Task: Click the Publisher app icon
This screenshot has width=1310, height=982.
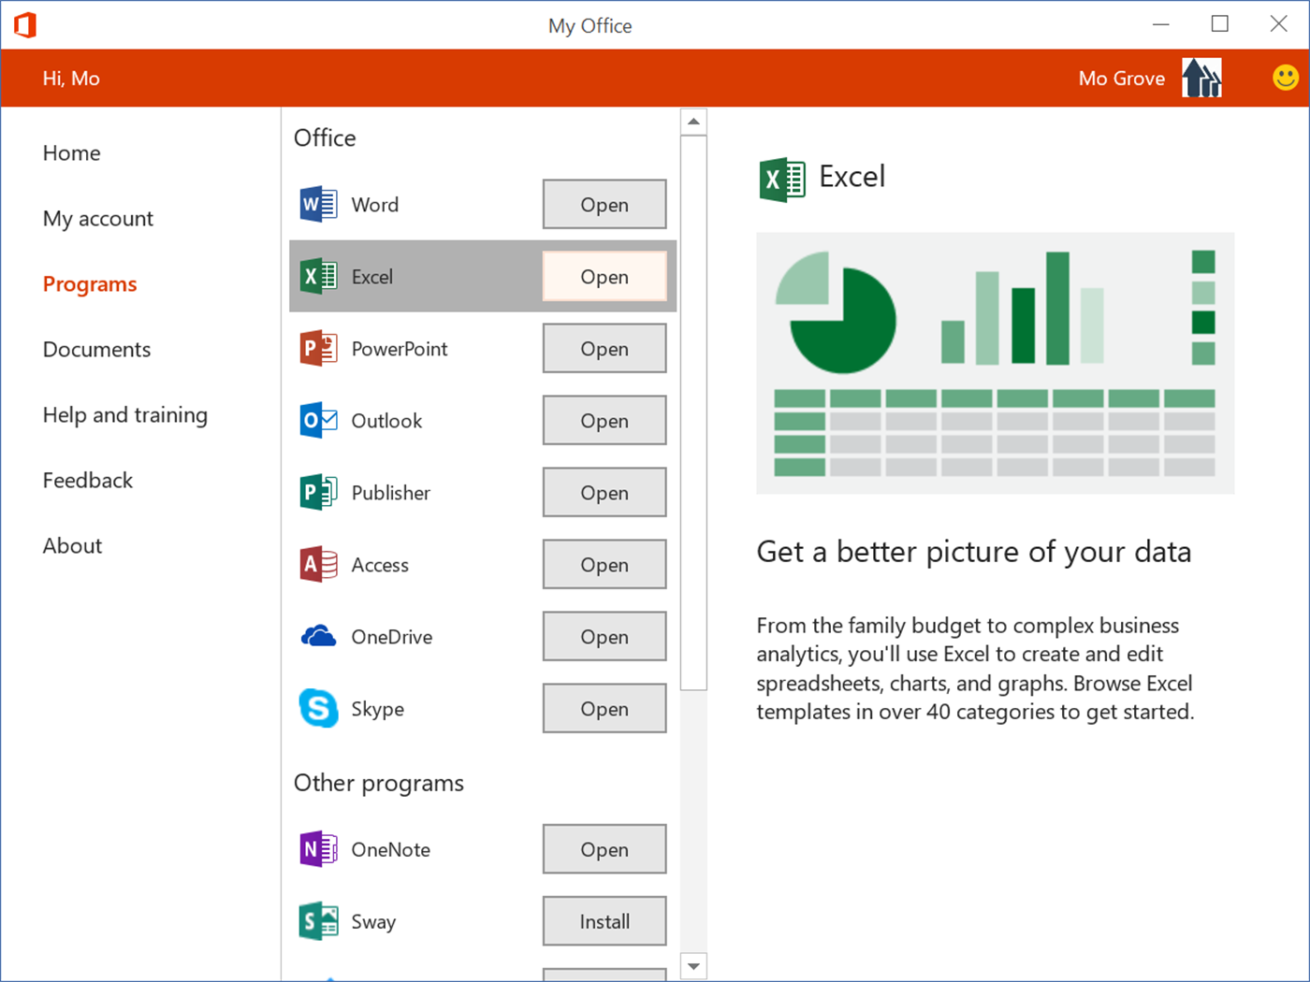Action: [x=318, y=492]
